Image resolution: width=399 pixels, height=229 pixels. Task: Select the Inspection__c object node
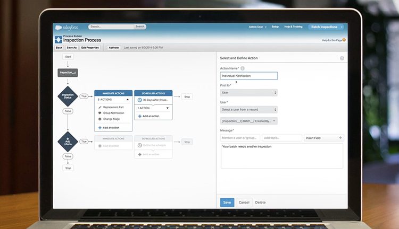(68, 73)
